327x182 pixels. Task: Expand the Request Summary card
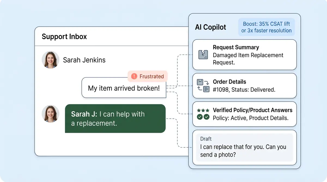click(244, 54)
